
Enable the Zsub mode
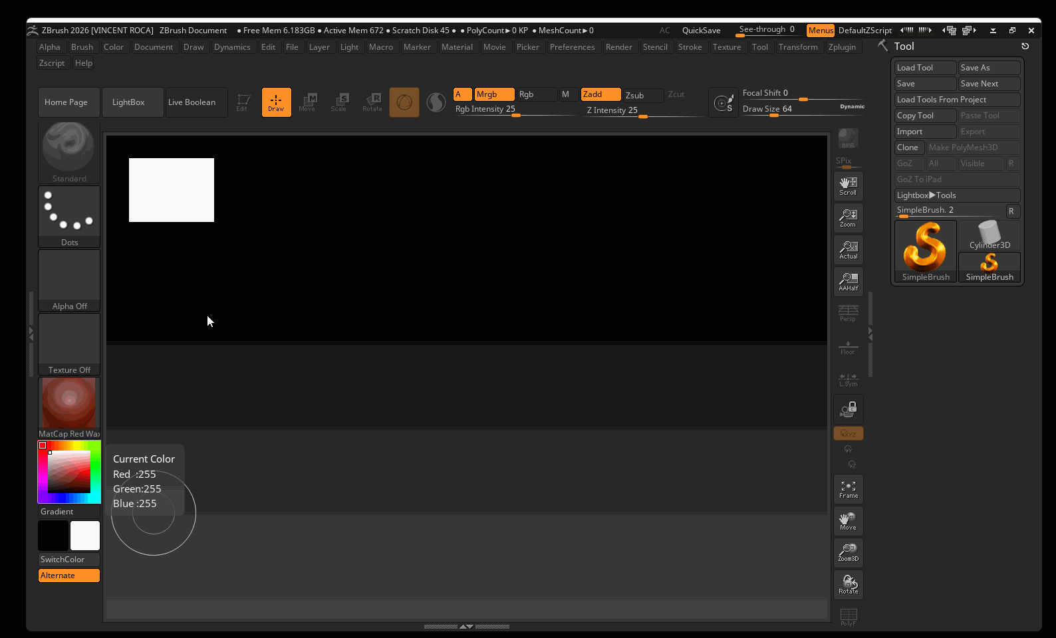tap(642, 95)
